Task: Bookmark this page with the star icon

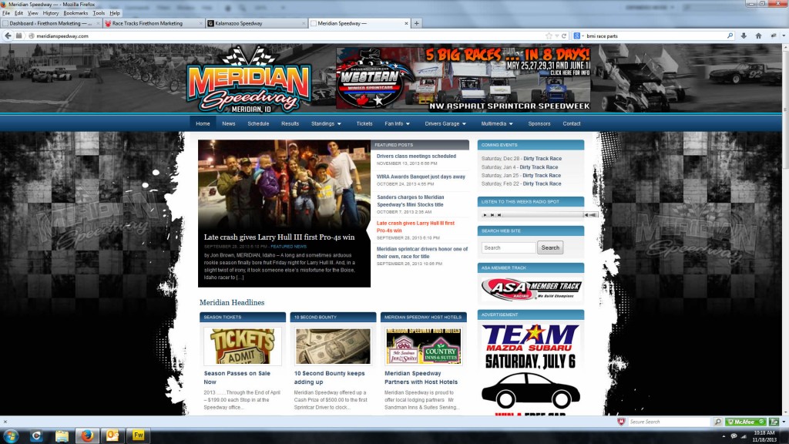Action: 549,35
